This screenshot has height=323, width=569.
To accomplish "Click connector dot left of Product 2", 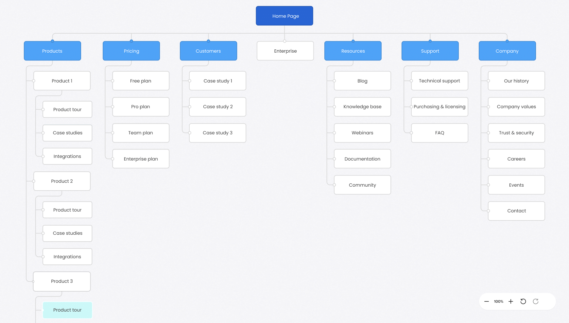I will (34, 181).
